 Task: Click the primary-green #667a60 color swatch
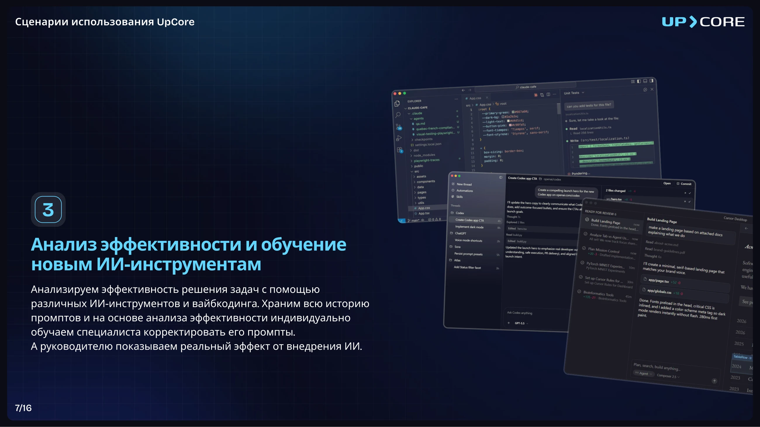pyautogui.click(x=513, y=112)
